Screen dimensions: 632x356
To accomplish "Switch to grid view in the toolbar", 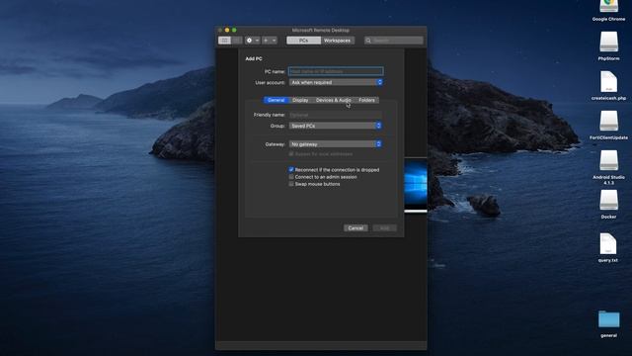I will tap(224, 41).
